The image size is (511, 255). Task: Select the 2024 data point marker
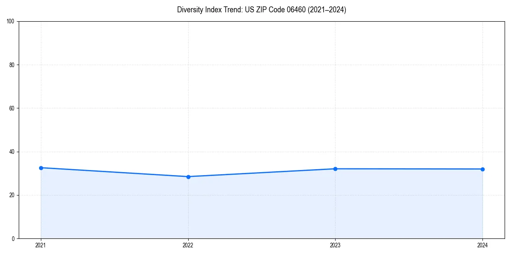[x=482, y=170]
